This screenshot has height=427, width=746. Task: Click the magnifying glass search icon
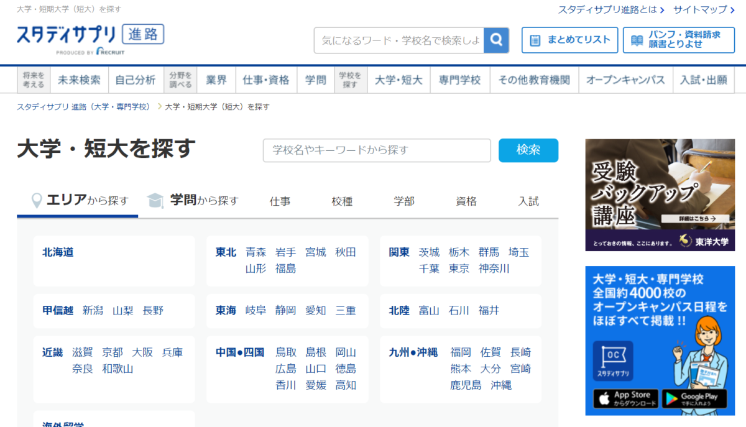[x=495, y=40]
